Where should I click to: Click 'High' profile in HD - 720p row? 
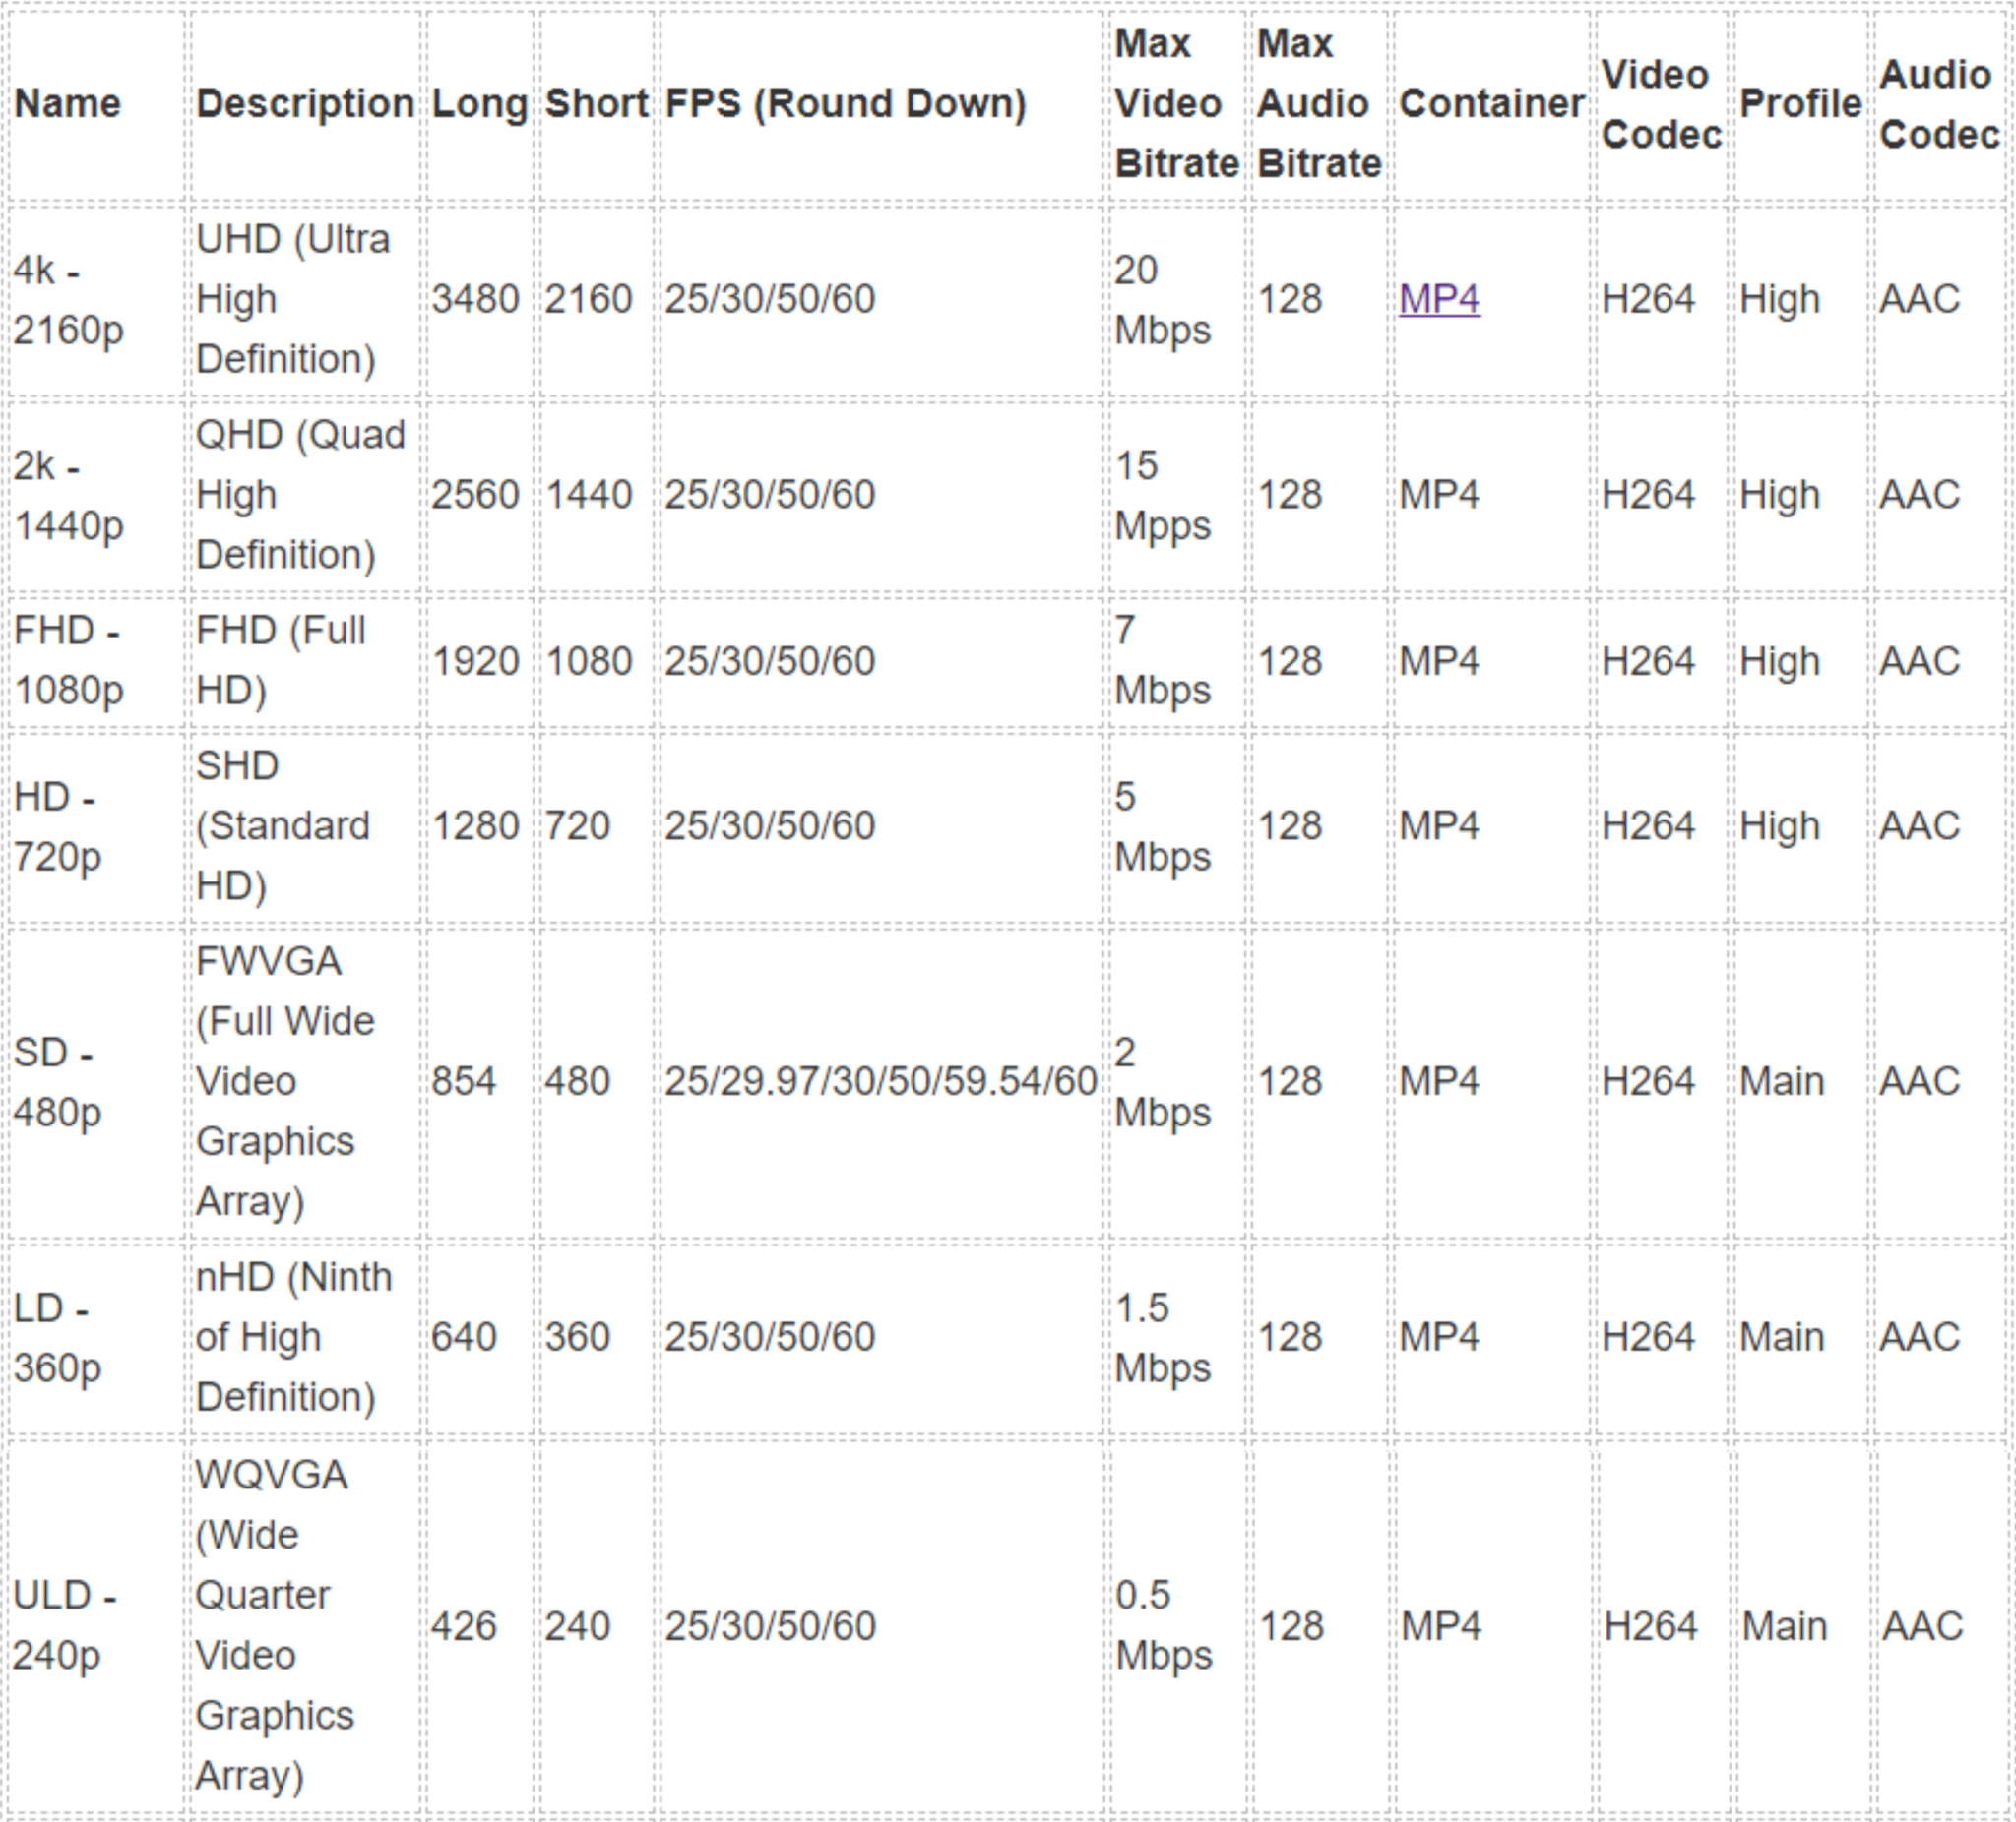[1780, 826]
